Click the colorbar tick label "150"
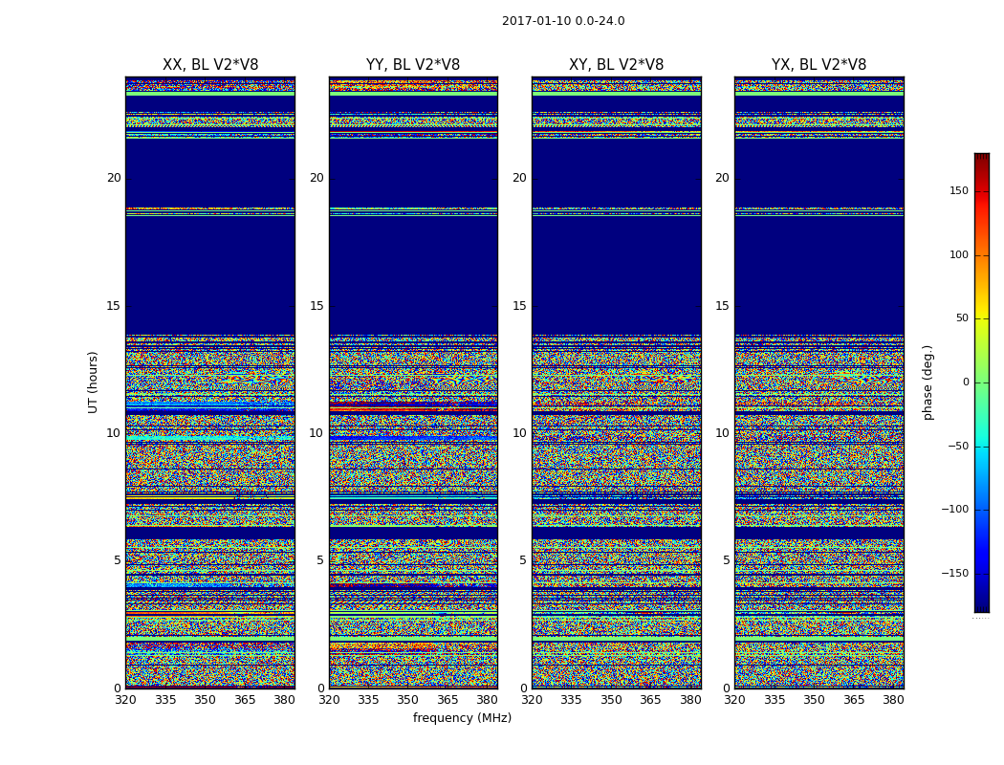This screenshot has width=1004, height=765. (959, 190)
